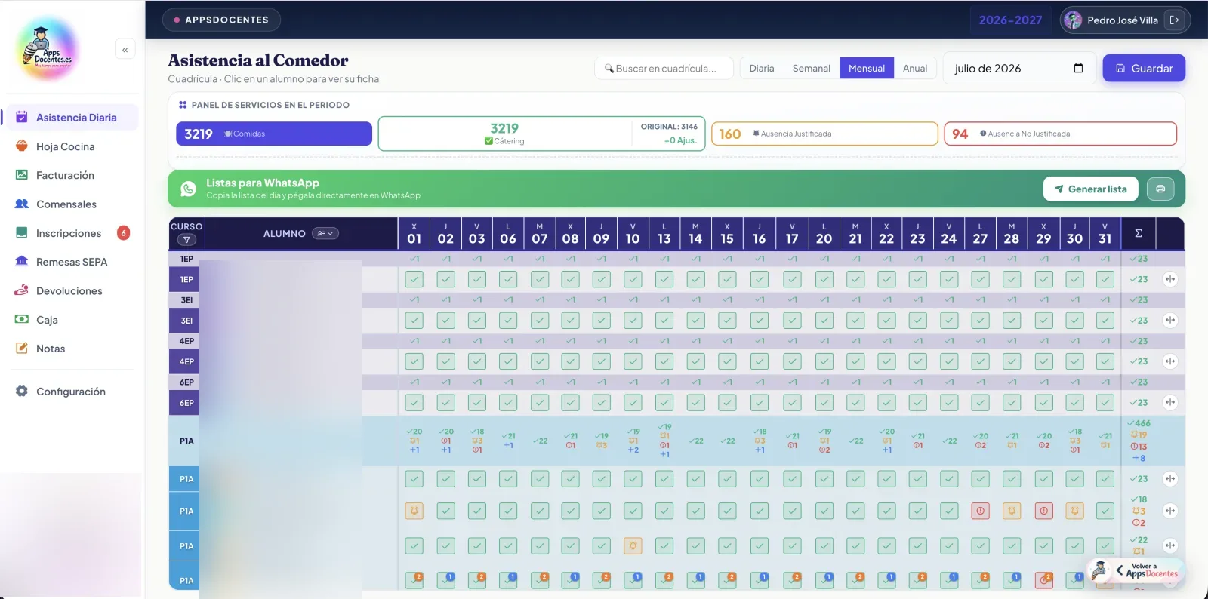Switch to the Diaria view tab
The width and height of the screenshot is (1208, 599).
click(x=762, y=68)
